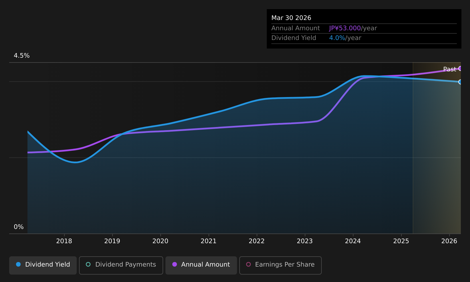
Task: Select the 2025 x-axis label
Action: pyautogui.click(x=401, y=241)
